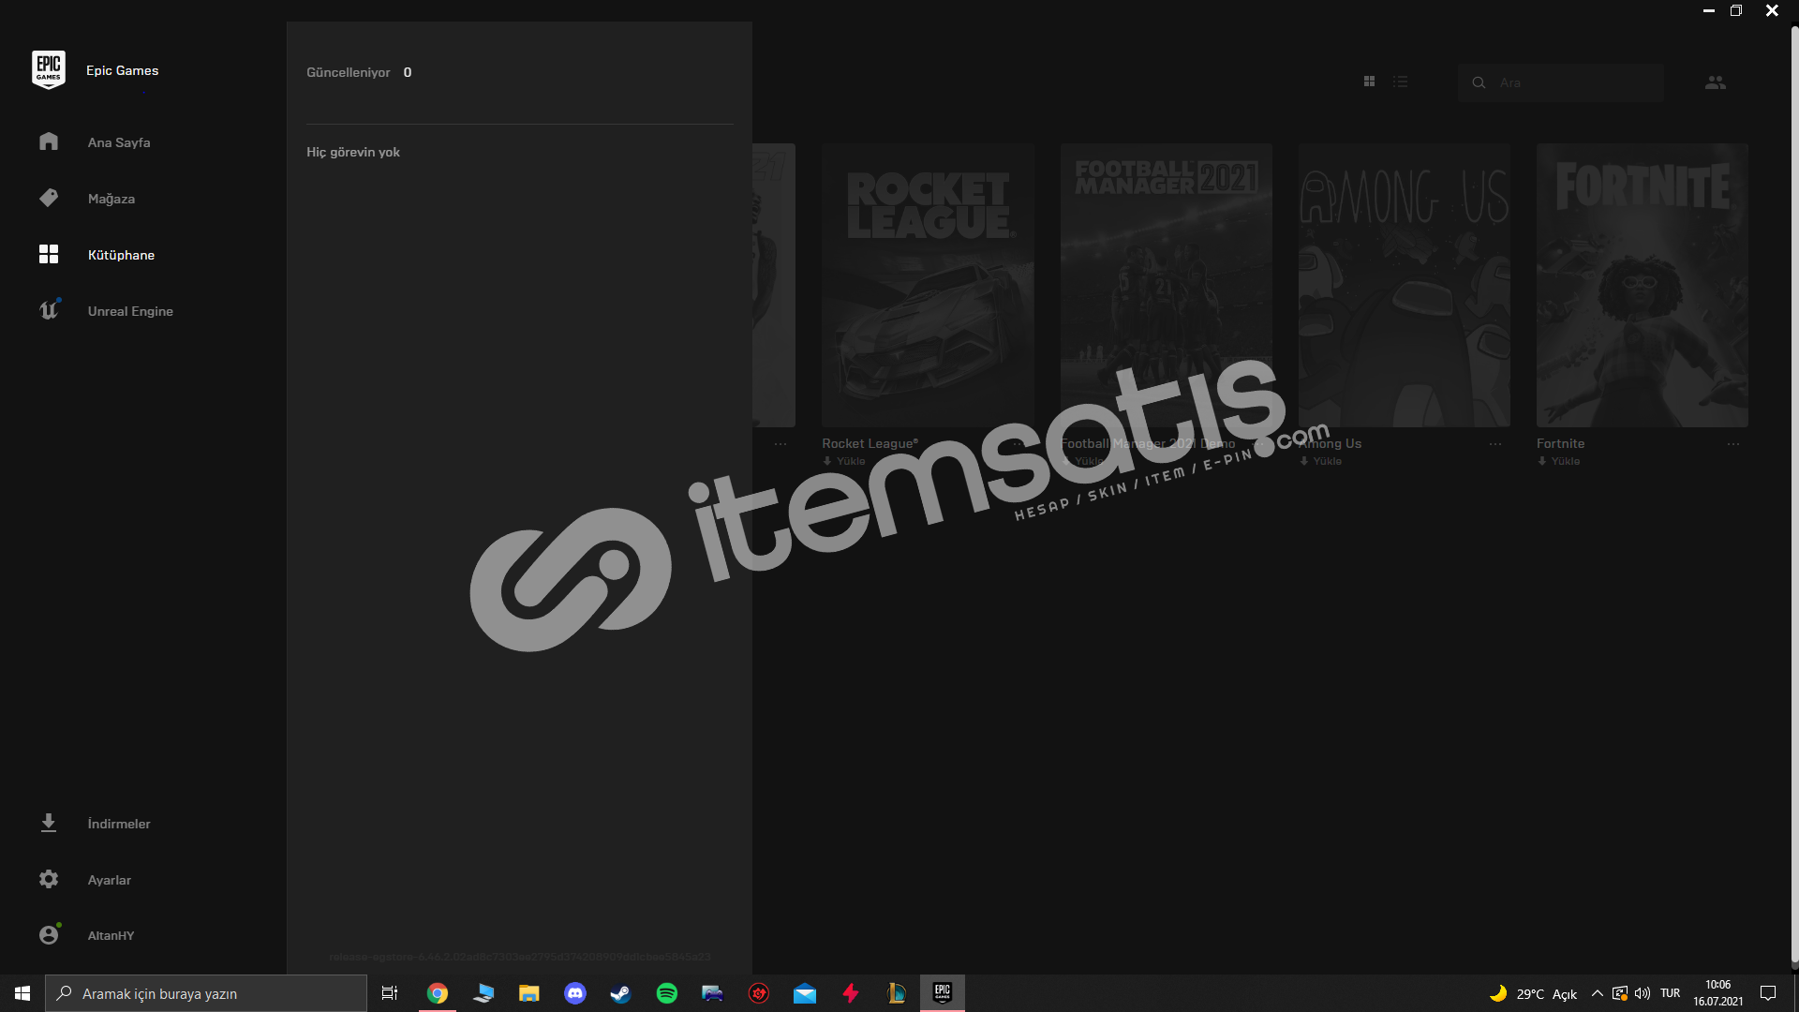The image size is (1799, 1012).
Task: Open Steam from the taskbar
Action: tap(620, 993)
